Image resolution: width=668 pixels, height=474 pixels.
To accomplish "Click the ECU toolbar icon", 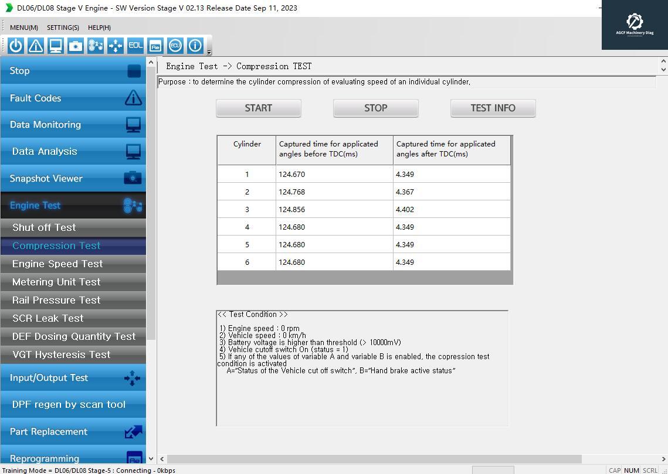I will 175,46.
